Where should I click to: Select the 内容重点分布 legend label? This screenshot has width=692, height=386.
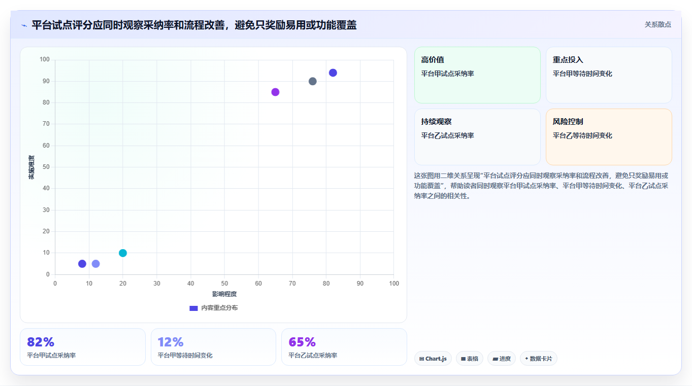coord(219,308)
